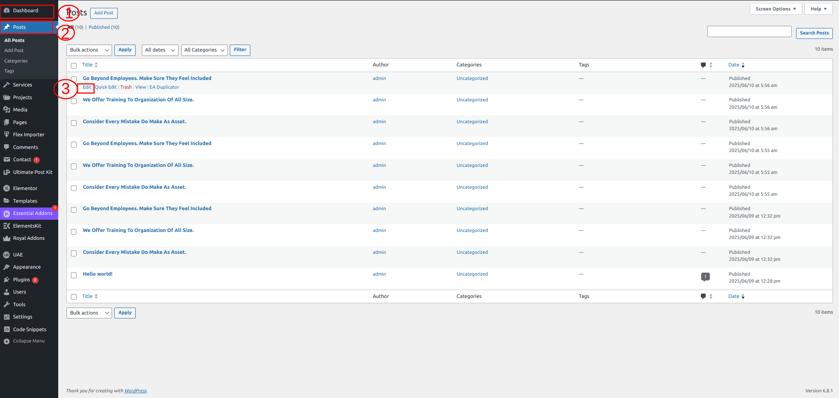Image resolution: width=839 pixels, height=398 pixels.
Task: Click the Elementor icon in sidebar
Action: [7, 188]
